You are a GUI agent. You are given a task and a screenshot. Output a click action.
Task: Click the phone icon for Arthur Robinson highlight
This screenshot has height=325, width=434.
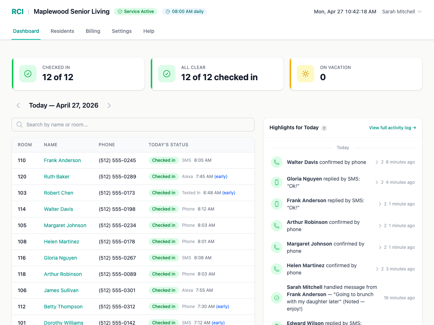(x=277, y=226)
